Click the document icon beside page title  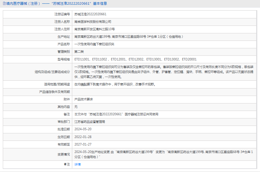(x=4, y=3)
